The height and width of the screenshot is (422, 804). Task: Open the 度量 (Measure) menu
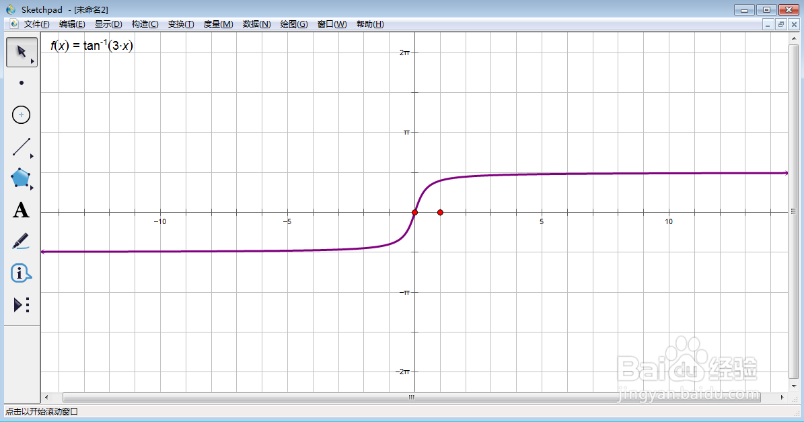pyautogui.click(x=217, y=24)
